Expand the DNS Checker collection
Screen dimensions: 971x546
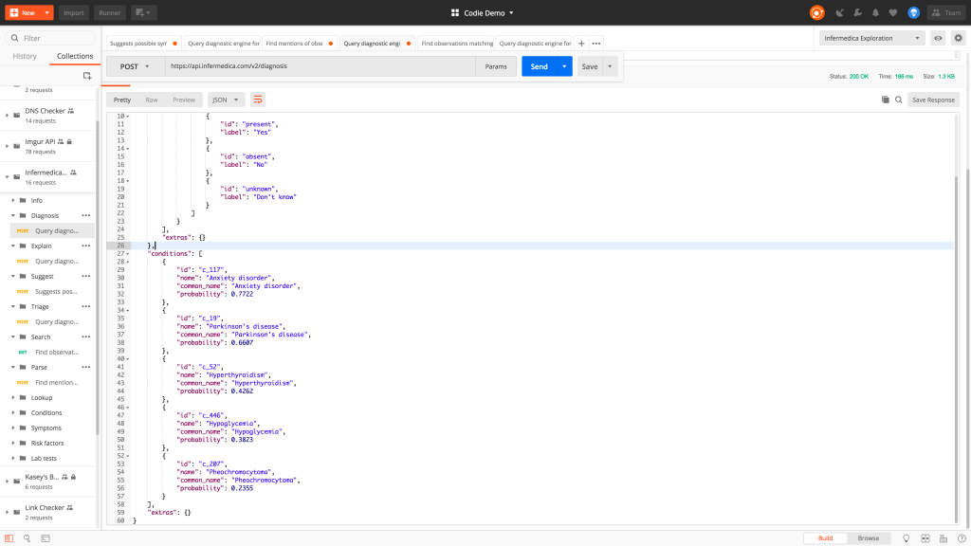click(8, 115)
